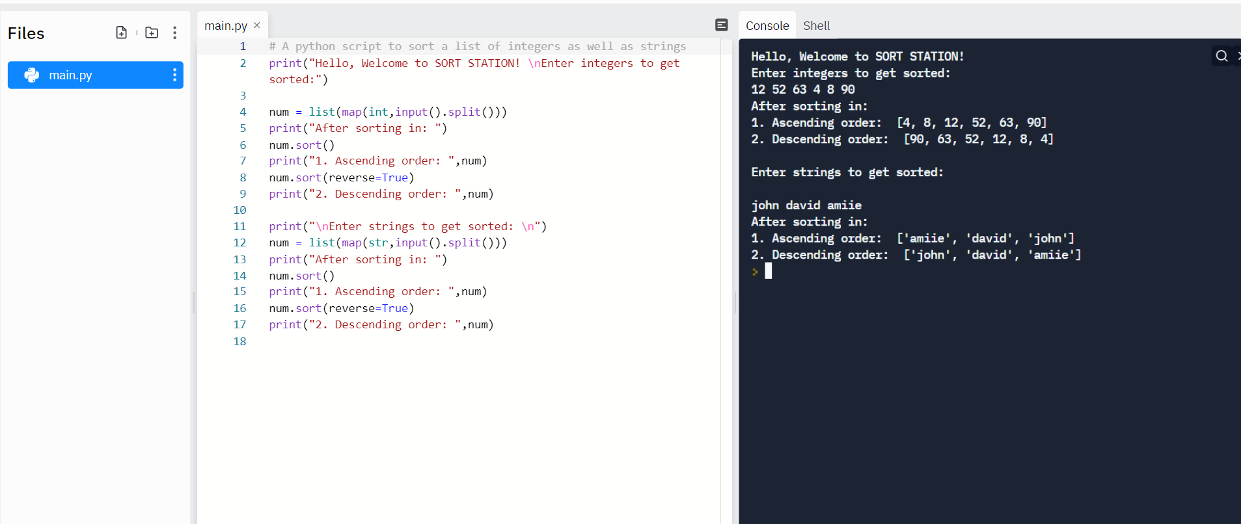Click the console prompt cursor

[769, 271]
